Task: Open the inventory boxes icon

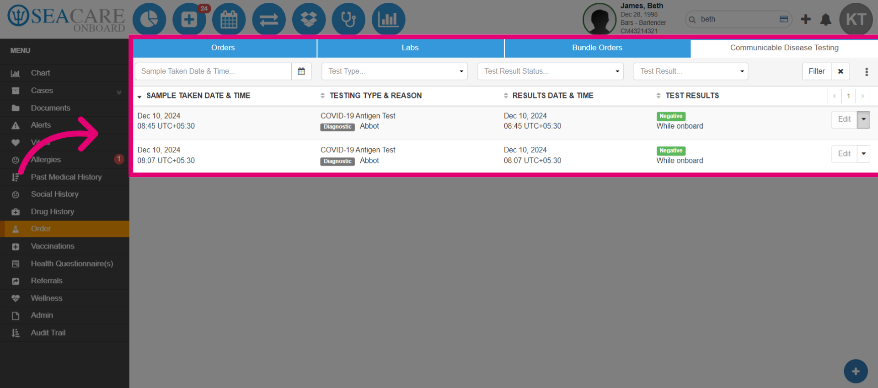Action: tap(309, 20)
